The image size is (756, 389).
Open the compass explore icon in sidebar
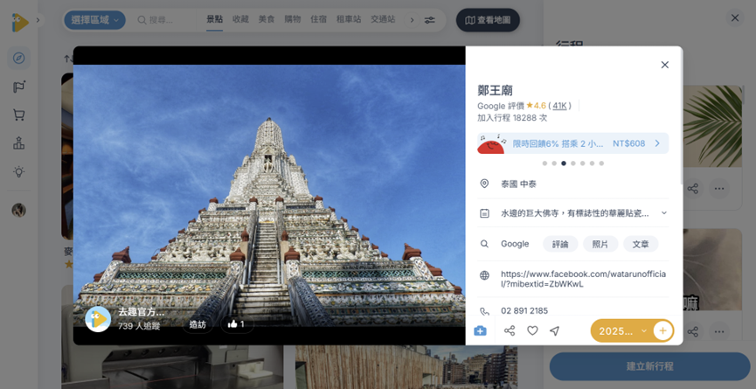tap(19, 59)
